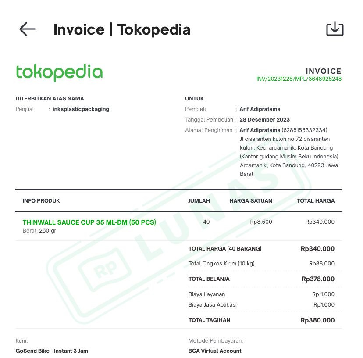Click the Total Ongkos Kirim row

click(261, 264)
